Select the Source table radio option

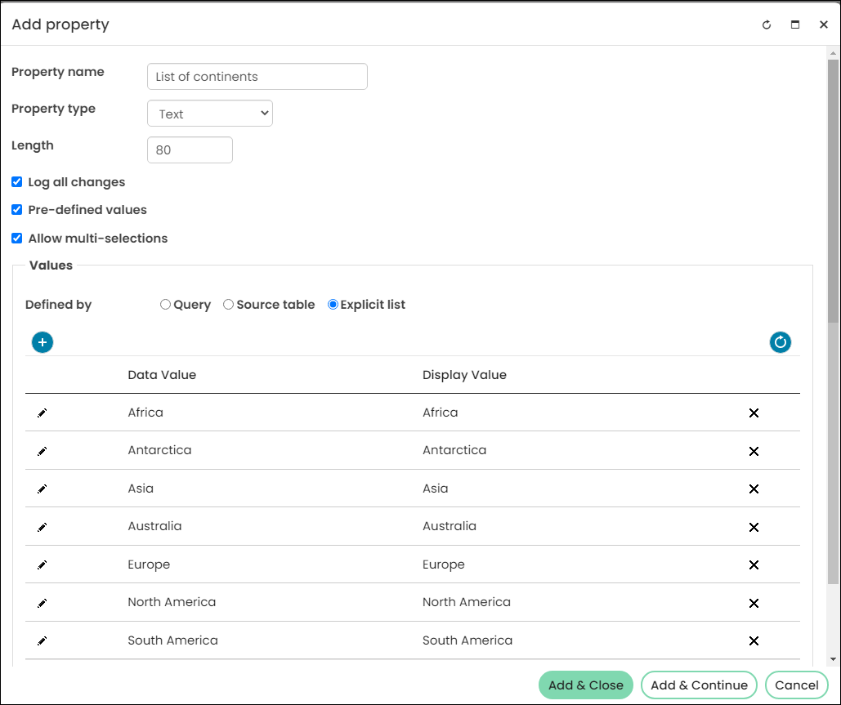[x=229, y=305]
